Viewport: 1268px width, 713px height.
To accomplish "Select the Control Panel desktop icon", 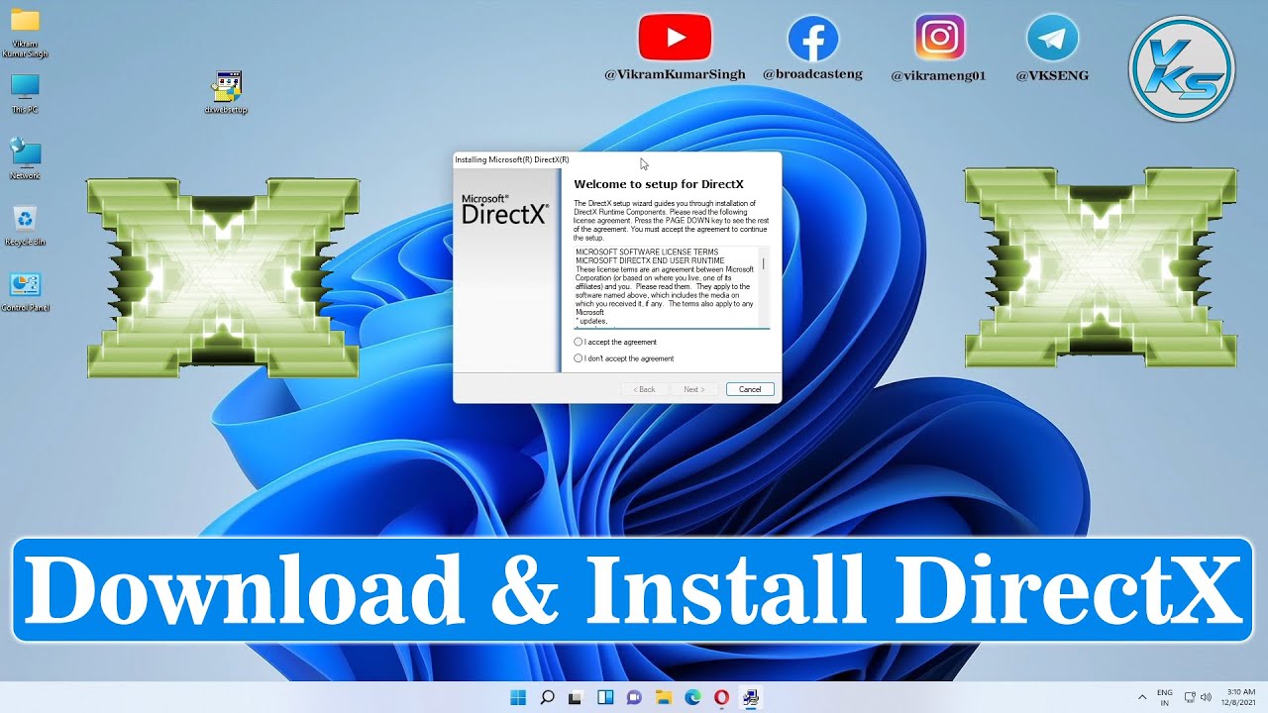I will 25,292.
